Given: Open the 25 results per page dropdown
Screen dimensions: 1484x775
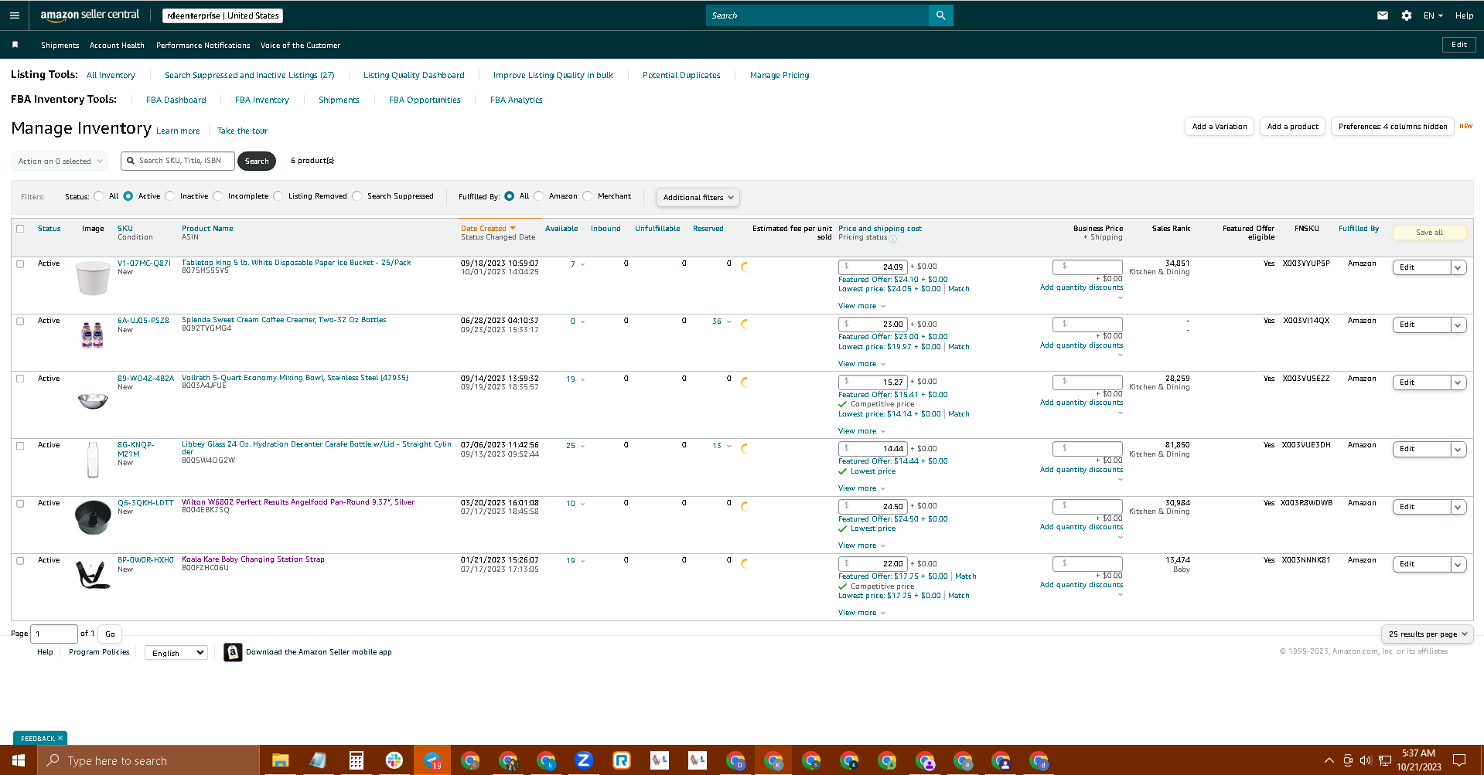Looking at the screenshot, I should pos(1427,634).
